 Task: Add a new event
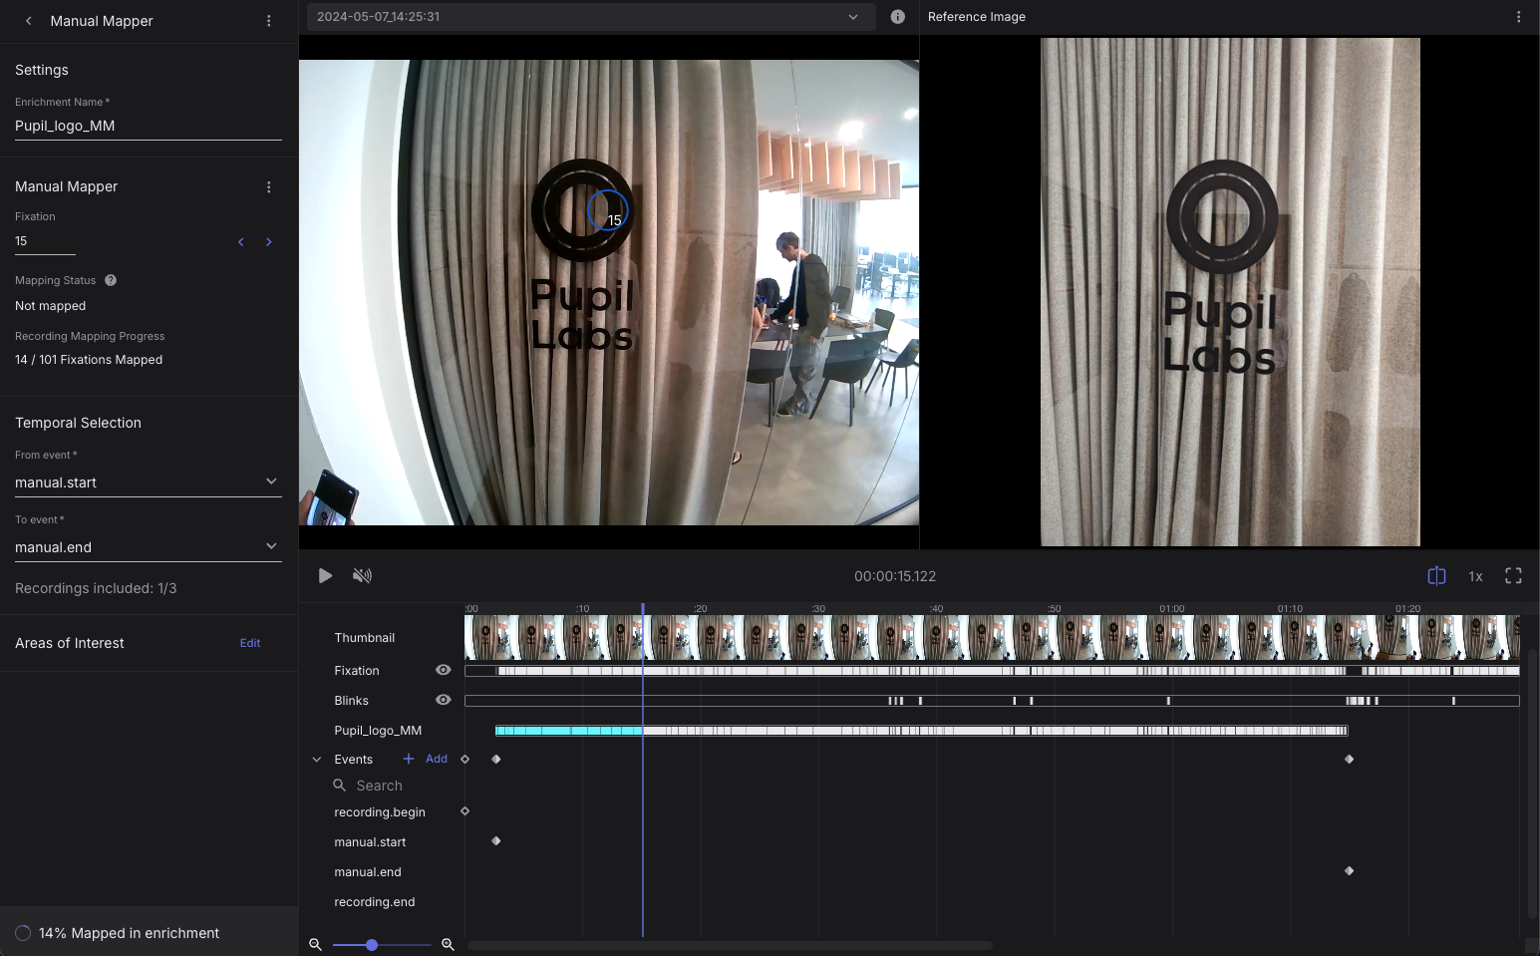coord(426,760)
